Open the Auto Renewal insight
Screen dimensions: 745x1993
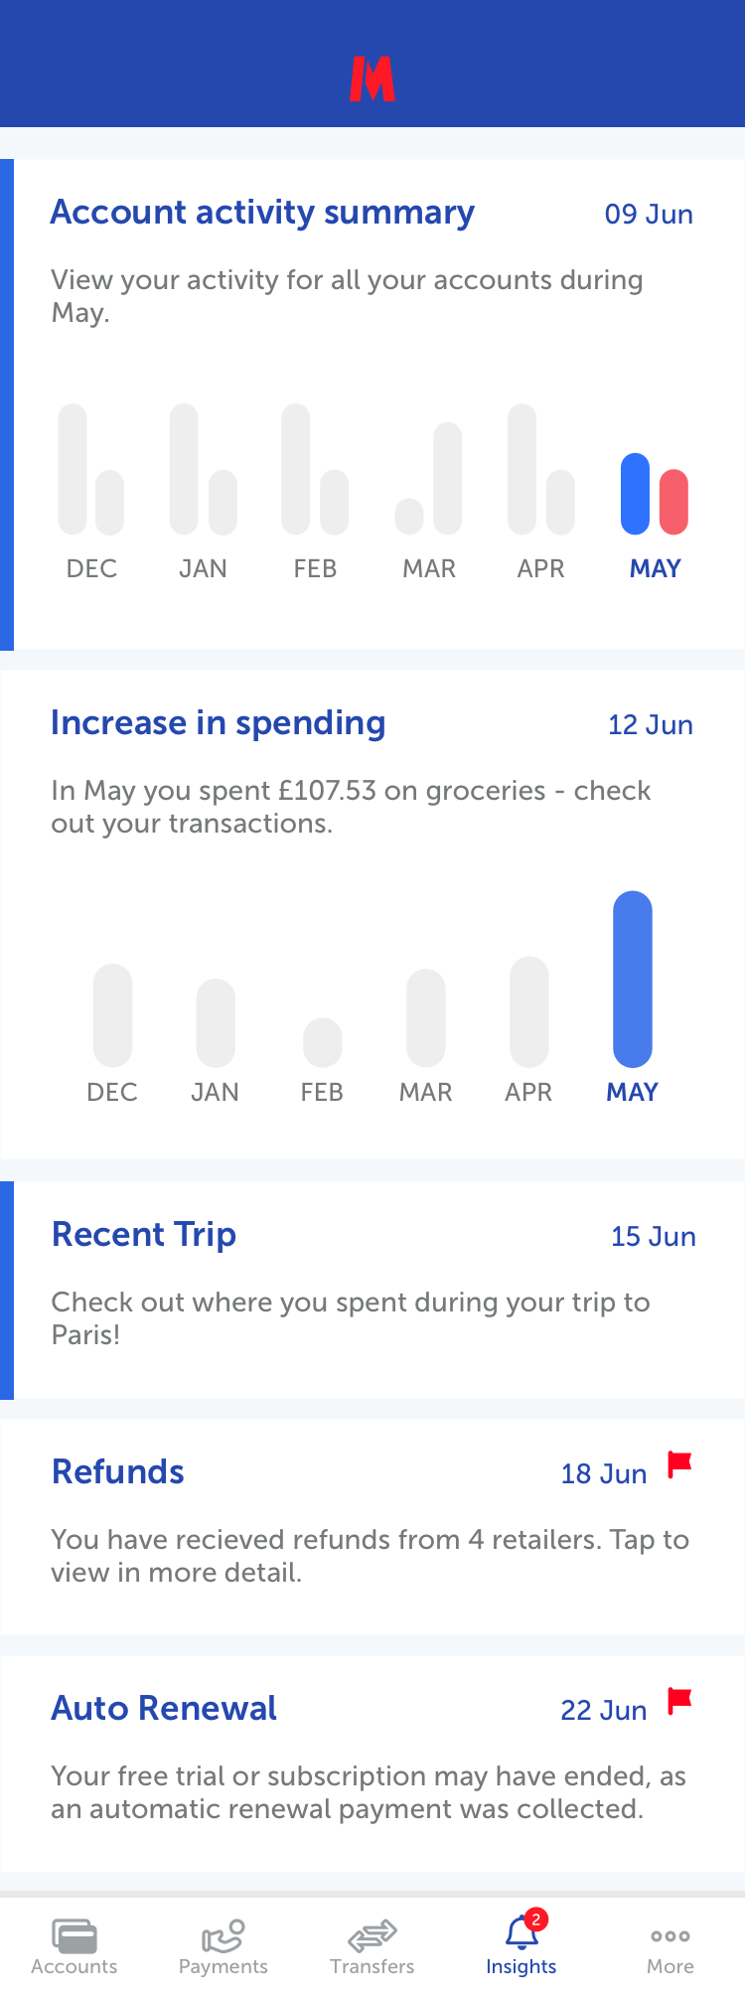tap(164, 1709)
